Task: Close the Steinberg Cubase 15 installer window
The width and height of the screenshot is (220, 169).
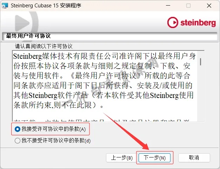Action: pos(209,6)
